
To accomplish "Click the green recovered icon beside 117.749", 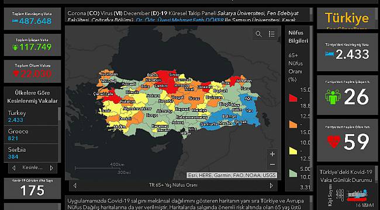I will (x=15, y=47).
